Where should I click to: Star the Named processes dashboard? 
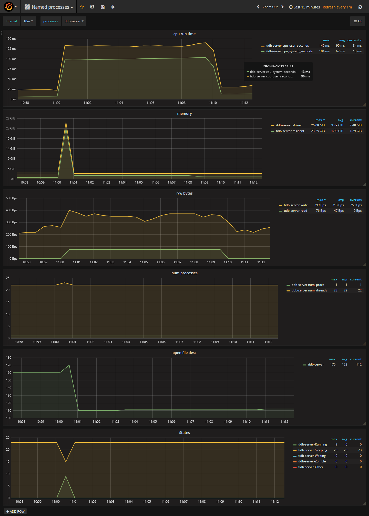[x=82, y=7]
